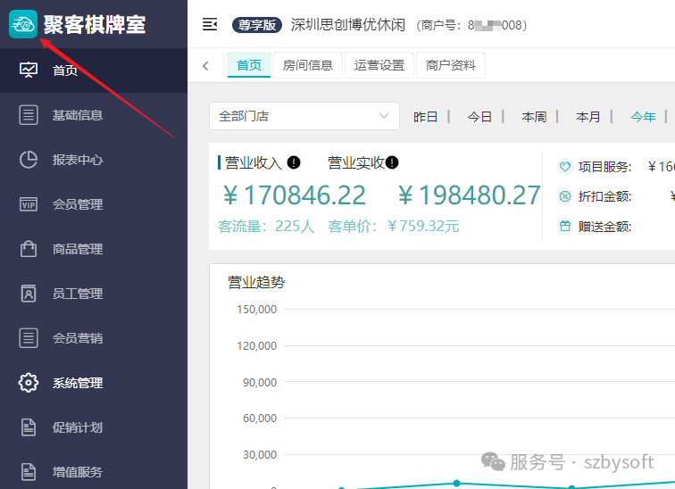Image resolution: width=675 pixels, height=489 pixels.
Task: Click 赠送金额 label
Action: click(x=604, y=227)
